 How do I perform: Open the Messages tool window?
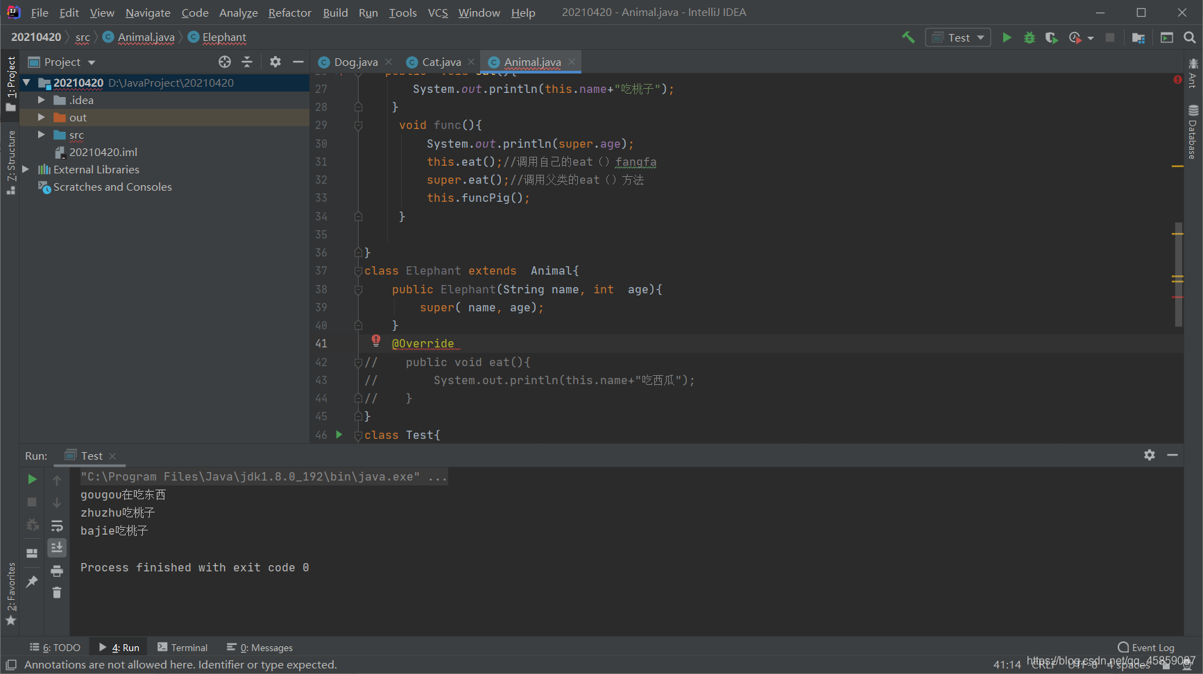click(260, 648)
